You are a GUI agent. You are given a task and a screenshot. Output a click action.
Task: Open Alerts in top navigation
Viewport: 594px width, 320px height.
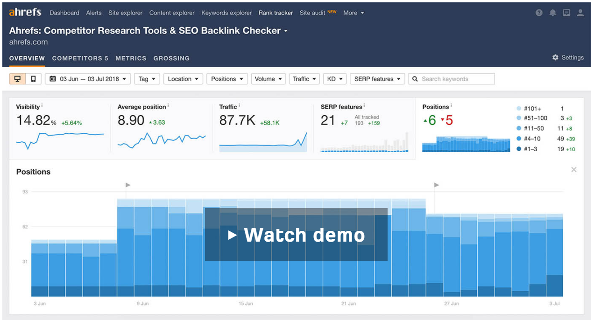(x=94, y=13)
